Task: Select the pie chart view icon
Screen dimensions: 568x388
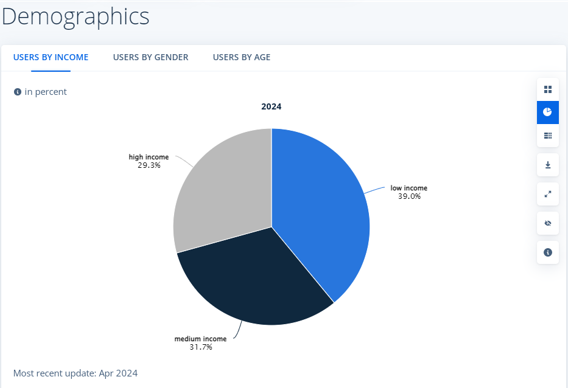Action: 547,113
